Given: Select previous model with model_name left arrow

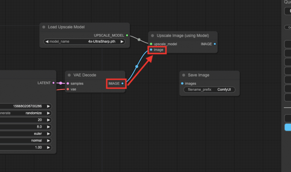Looking at the screenshot, I should pos(47,42).
